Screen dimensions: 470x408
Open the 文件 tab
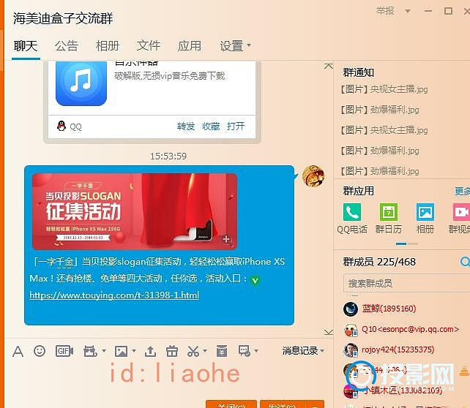pos(149,46)
